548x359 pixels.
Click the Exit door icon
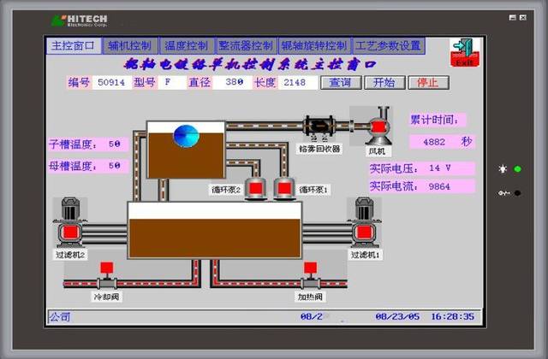463,51
